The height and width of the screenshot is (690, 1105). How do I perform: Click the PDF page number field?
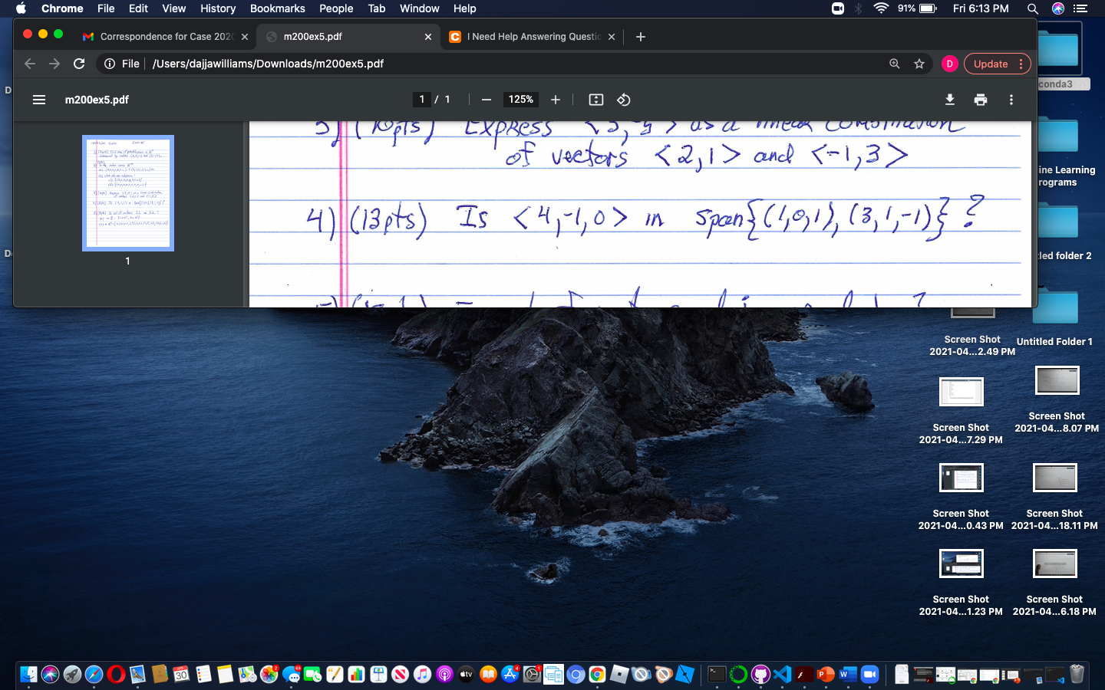(421, 100)
